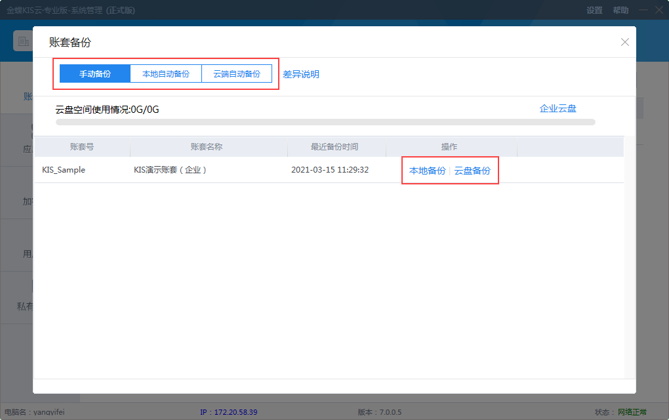Click the KIS演示账套（企业）name cell
Image resolution: width=669 pixels, height=420 pixels.
(x=171, y=170)
